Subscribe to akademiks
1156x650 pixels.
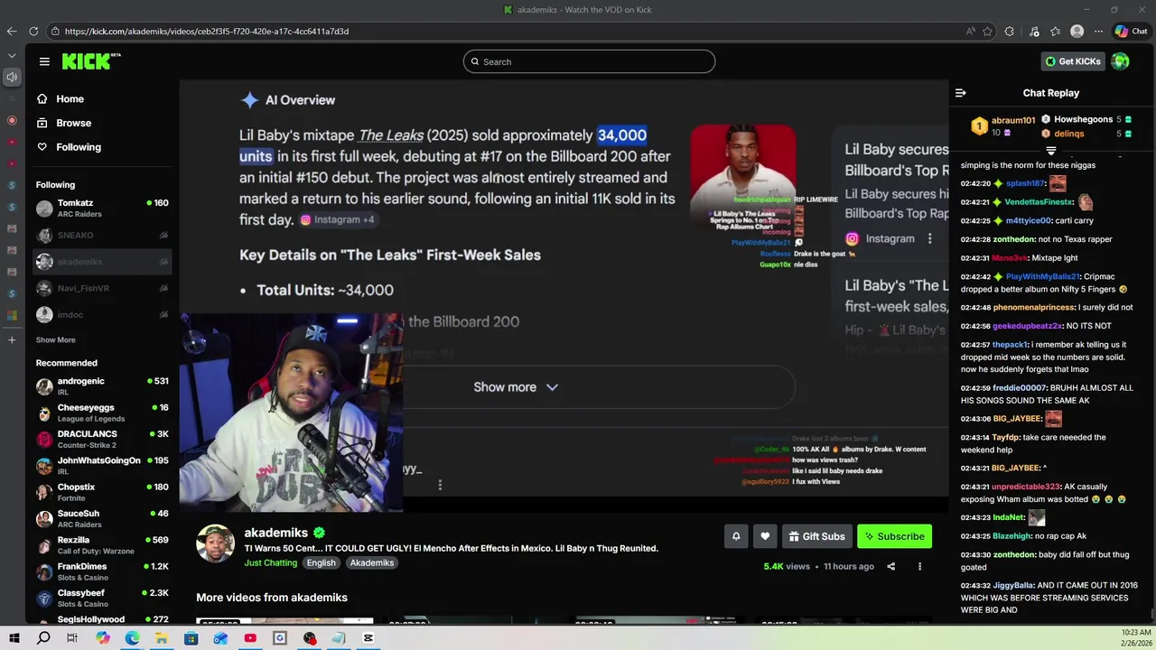tap(894, 536)
